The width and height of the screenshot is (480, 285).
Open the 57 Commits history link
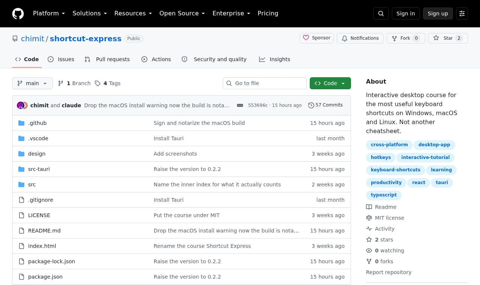pos(325,105)
